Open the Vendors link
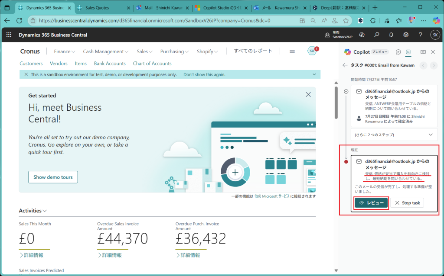This screenshot has height=276, width=444. click(x=59, y=64)
